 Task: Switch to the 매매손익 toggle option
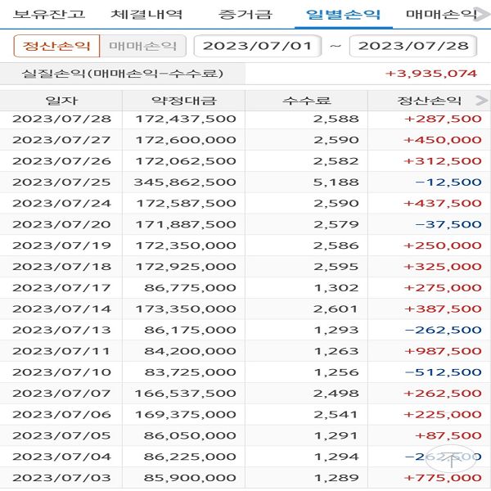point(142,46)
